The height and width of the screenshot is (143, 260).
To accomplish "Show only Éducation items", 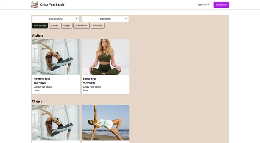I will coord(97,26).
